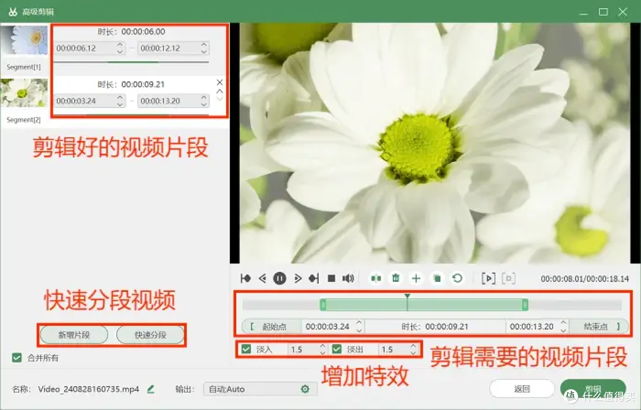Viewport: 641px width, 410px height.
Task: Jump to segment end point
Action: [x=313, y=278]
